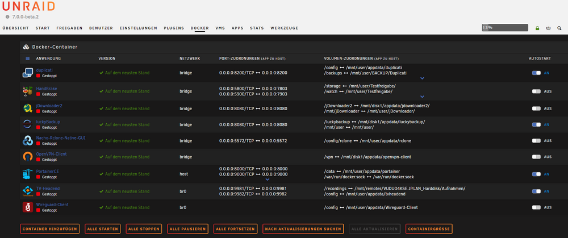The image size is (568, 238).
Task: Click the jDownloader2 container icon
Action: coord(28,108)
